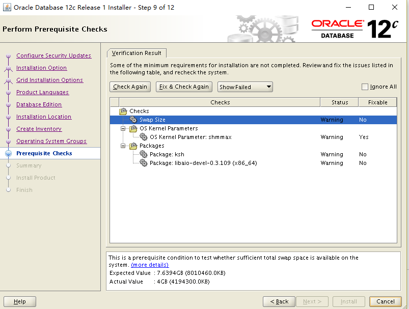
Task: Click the Swap Size gear icon
Action: point(133,120)
